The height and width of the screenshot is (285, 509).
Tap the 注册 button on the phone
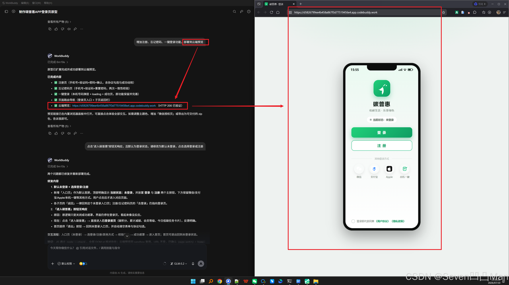pyautogui.click(x=382, y=145)
